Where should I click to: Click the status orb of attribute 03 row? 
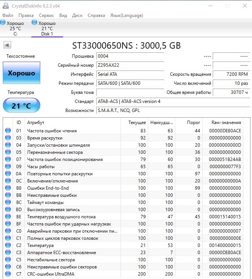tap(8, 138)
